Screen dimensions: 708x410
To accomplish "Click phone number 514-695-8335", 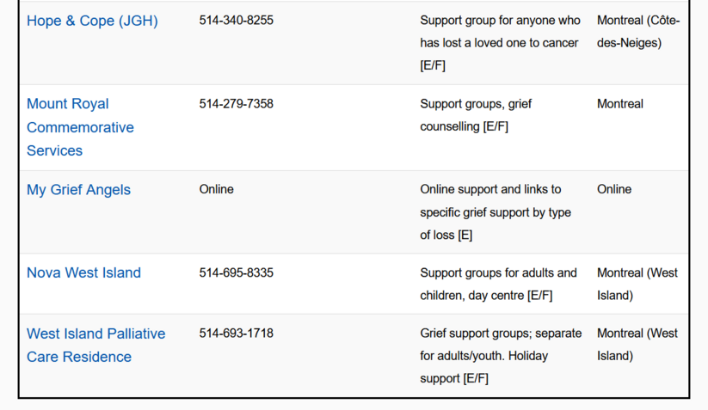I will [237, 272].
